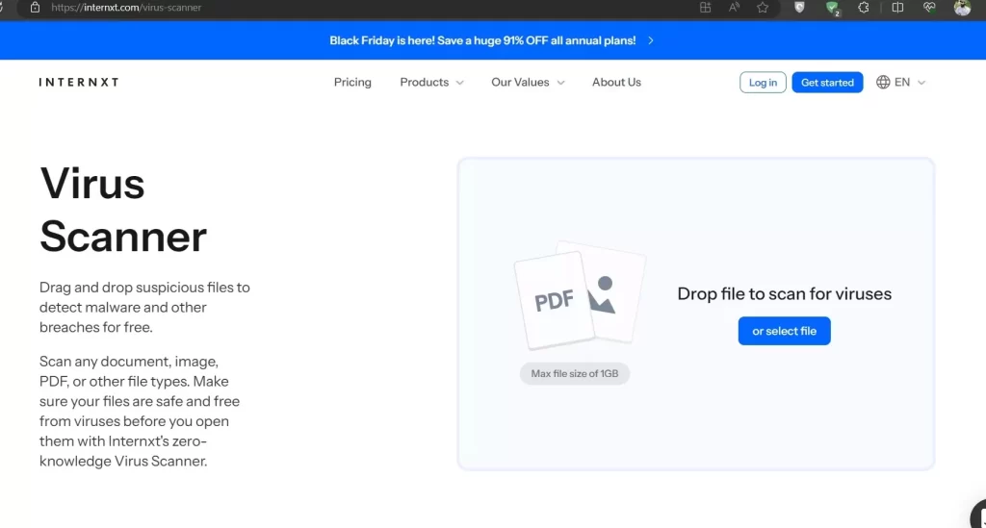Open browser essentials heartbeat icon
This screenshot has width=986, height=528.
click(929, 8)
